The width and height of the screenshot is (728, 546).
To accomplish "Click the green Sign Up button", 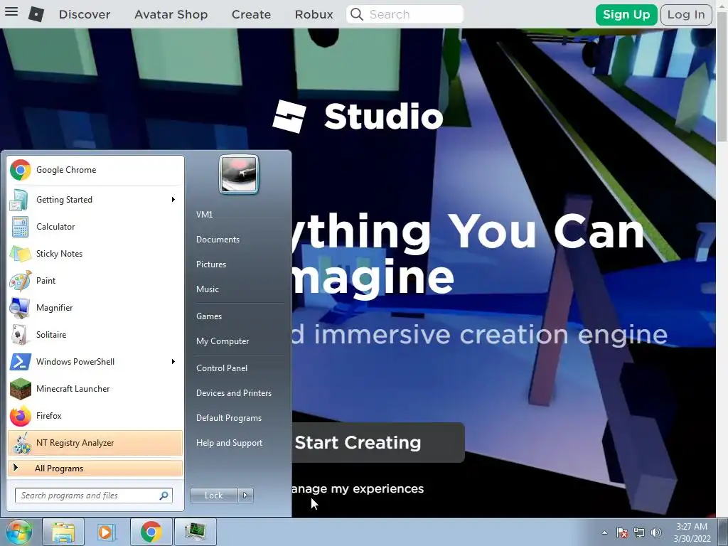I will coord(626,15).
